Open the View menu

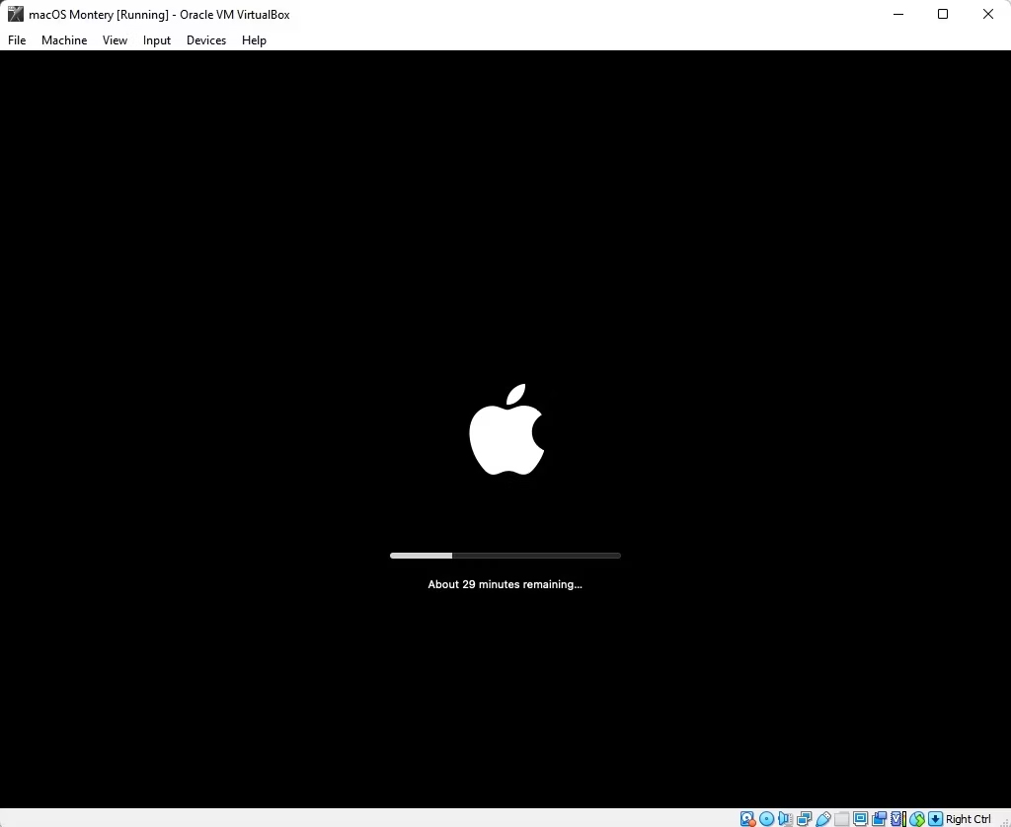point(115,39)
